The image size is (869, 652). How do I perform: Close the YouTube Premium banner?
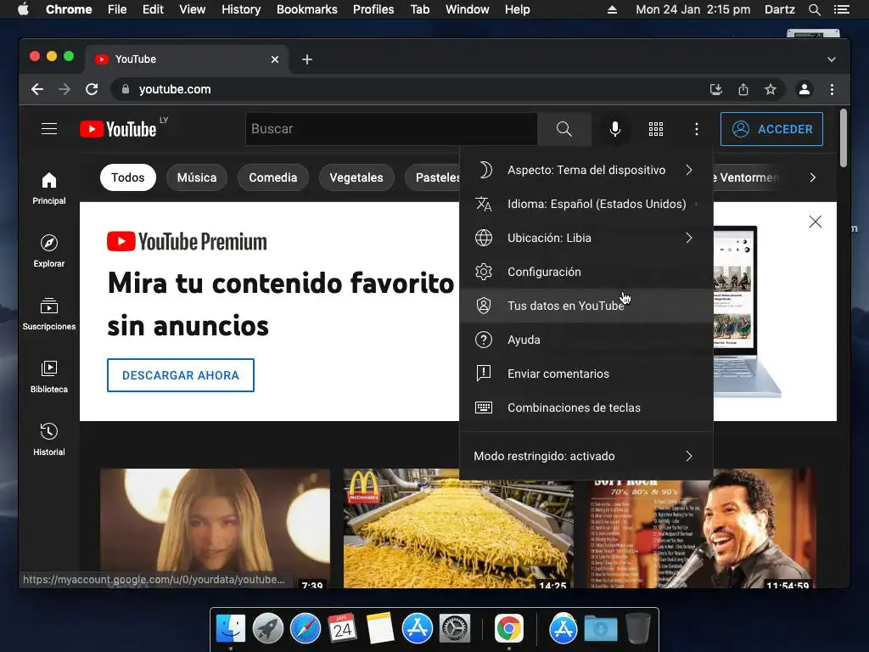click(816, 222)
